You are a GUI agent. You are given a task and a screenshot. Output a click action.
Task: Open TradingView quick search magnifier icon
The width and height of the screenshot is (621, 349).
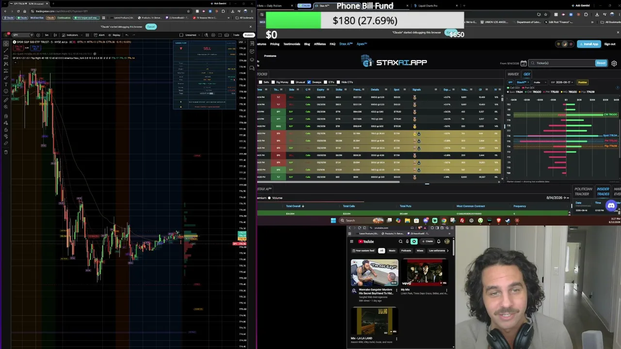206,35
